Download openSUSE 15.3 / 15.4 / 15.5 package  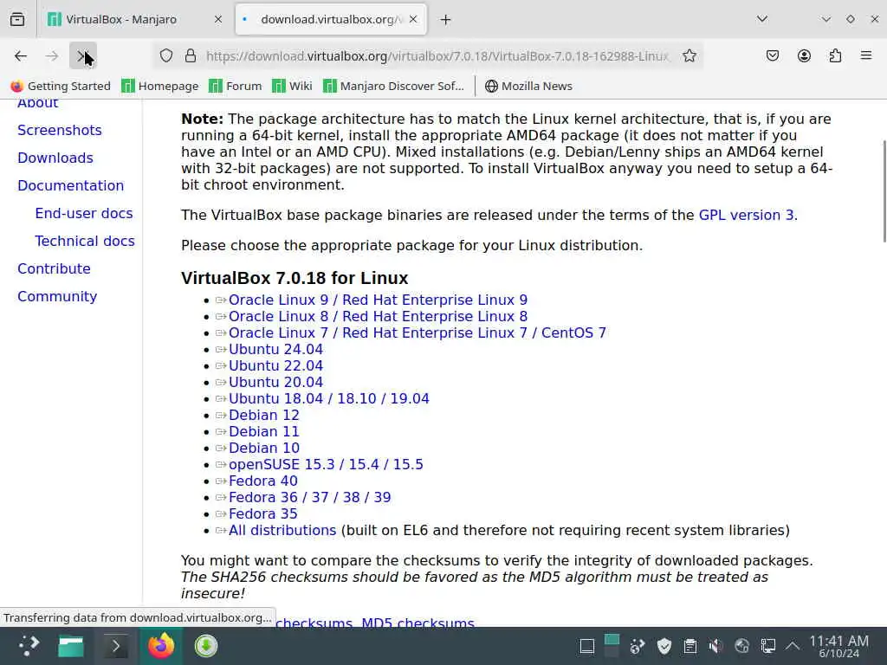click(326, 464)
